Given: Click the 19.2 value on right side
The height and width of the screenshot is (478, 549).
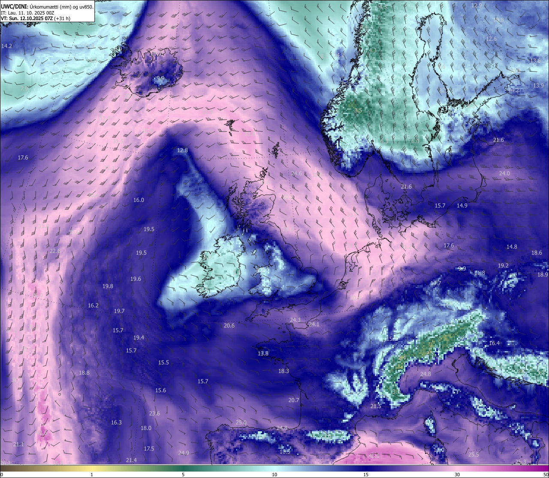Looking at the screenshot, I should click(x=503, y=266).
